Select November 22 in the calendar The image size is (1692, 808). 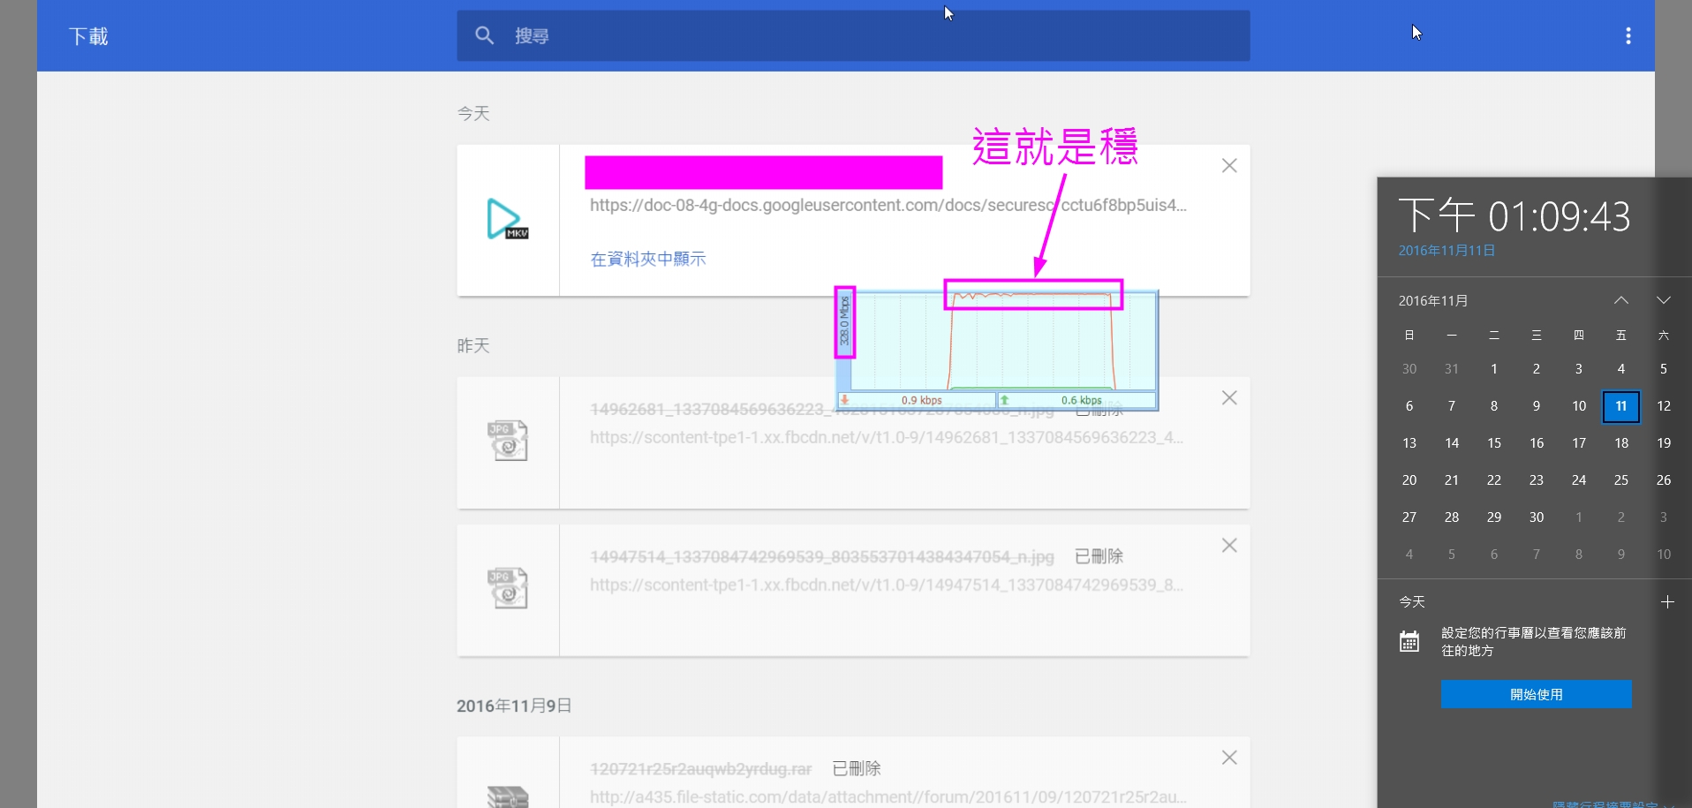(1494, 480)
